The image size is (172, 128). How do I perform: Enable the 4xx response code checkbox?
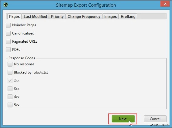point(10,97)
